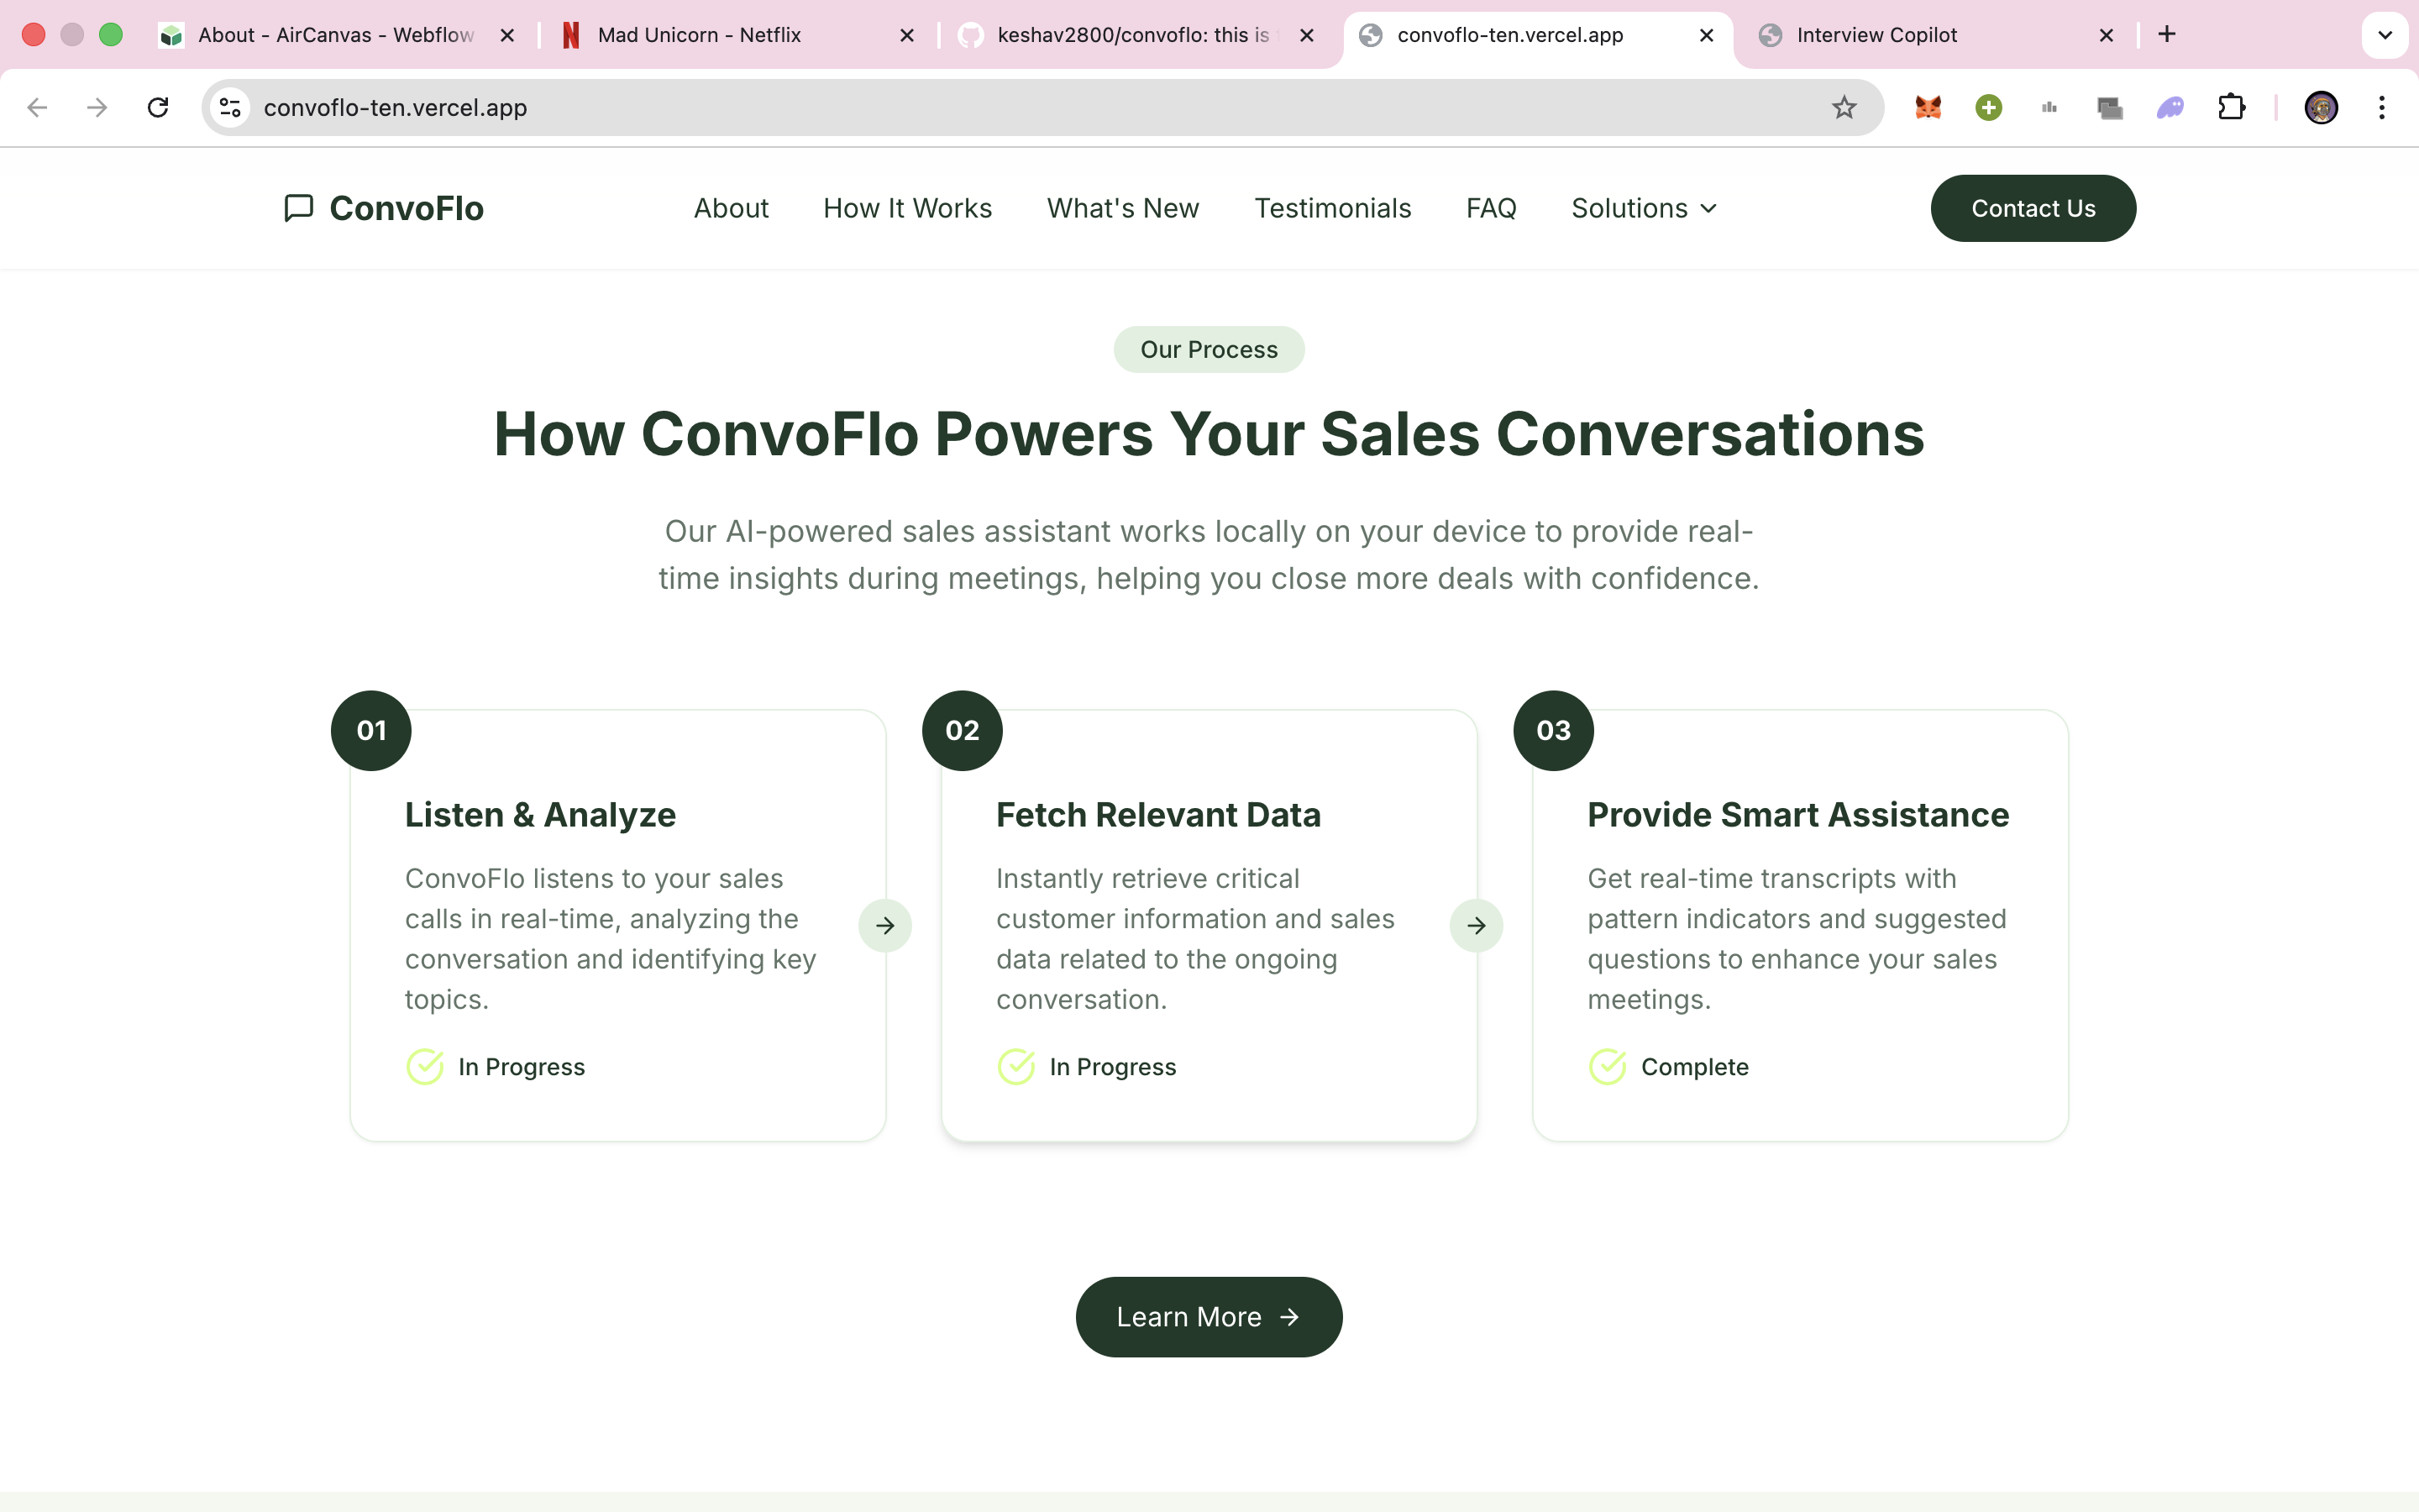Expand the Solutions dropdown menu

(x=1645, y=208)
